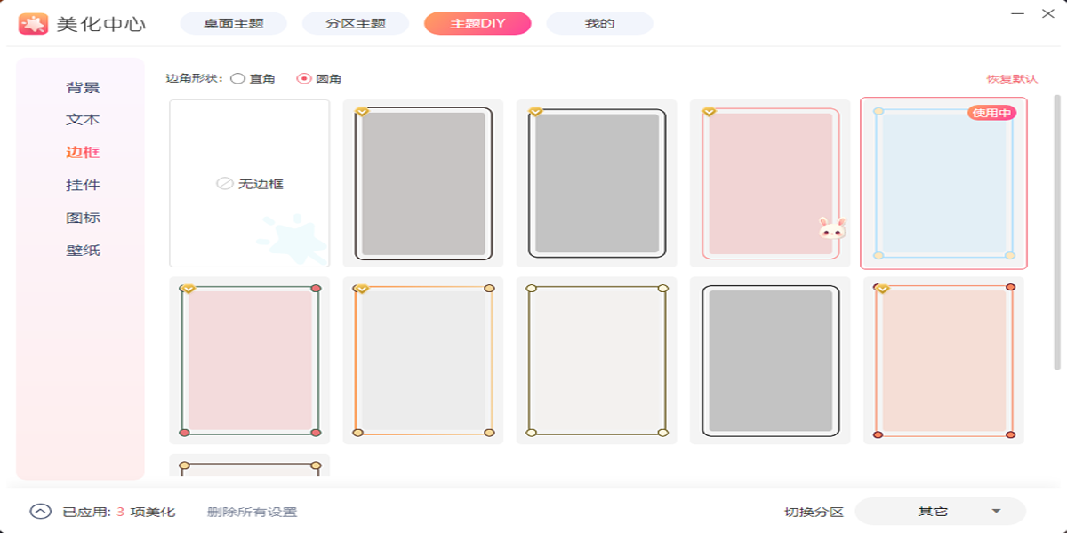Image resolution: width=1067 pixels, height=533 pixels.
Task: Click 删除所有设置 to remove all settings
Action: (x=252, y=513)
